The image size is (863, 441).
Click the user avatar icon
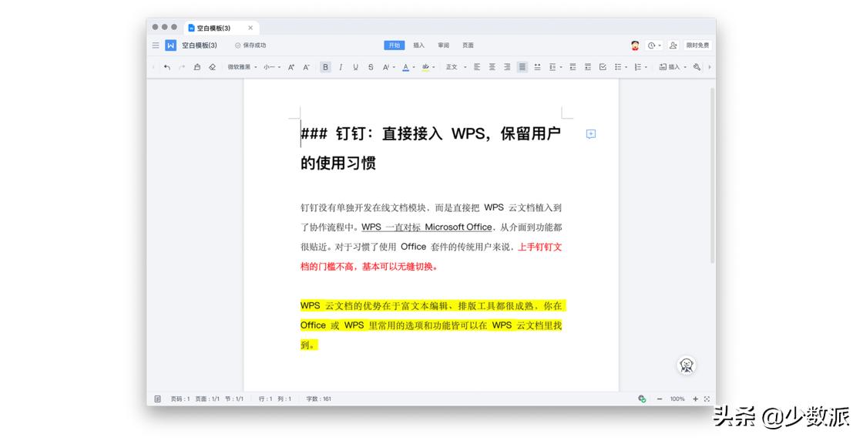pyautogui.click(x=635, y=45)
